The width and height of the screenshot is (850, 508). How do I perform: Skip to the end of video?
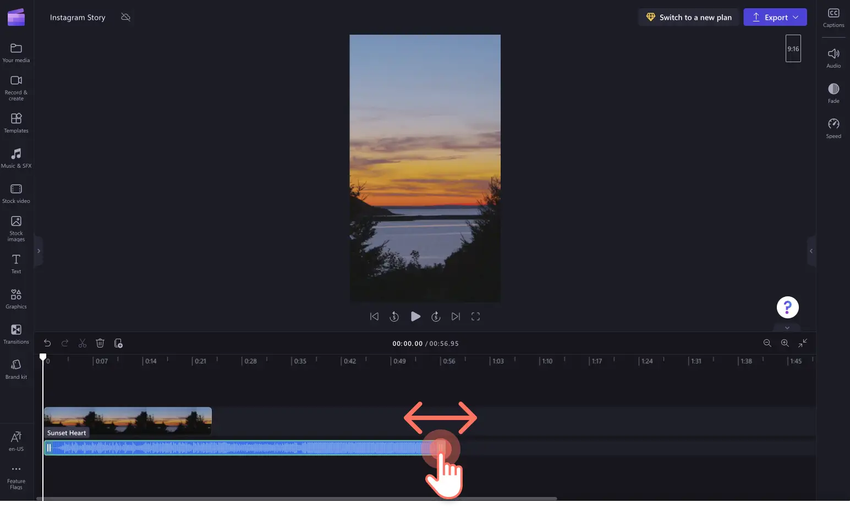pyautogui.click(x=456, y=316)
